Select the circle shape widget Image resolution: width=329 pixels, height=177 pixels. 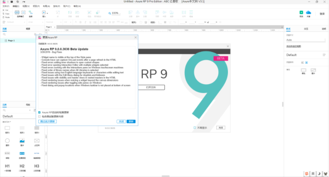click(x=7, y=142)
